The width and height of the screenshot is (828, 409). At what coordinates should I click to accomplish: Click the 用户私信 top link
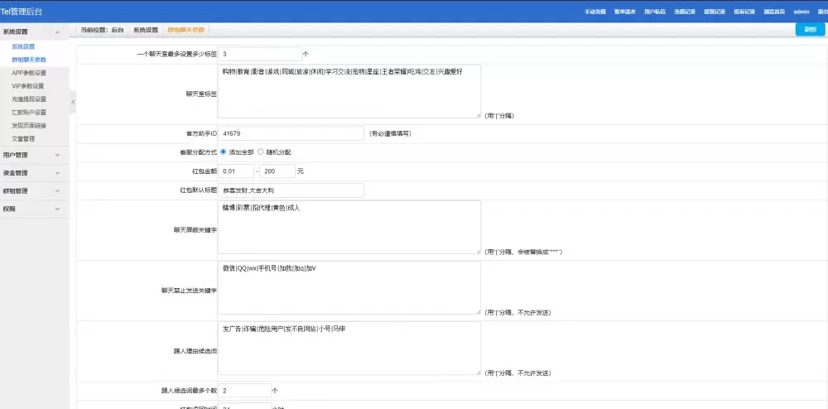pos(655,12)
